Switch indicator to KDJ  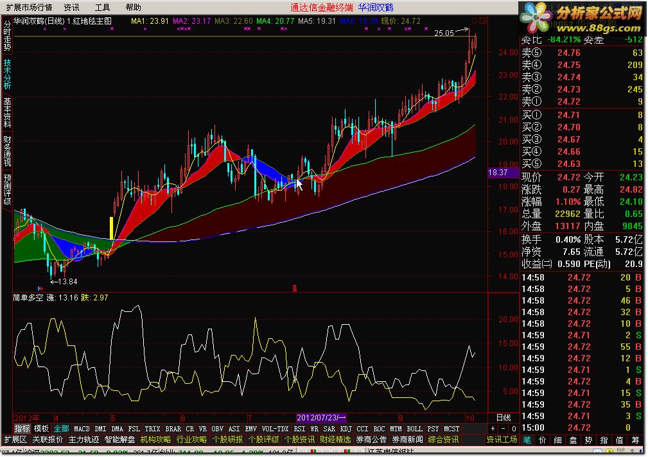click(346, 429)
